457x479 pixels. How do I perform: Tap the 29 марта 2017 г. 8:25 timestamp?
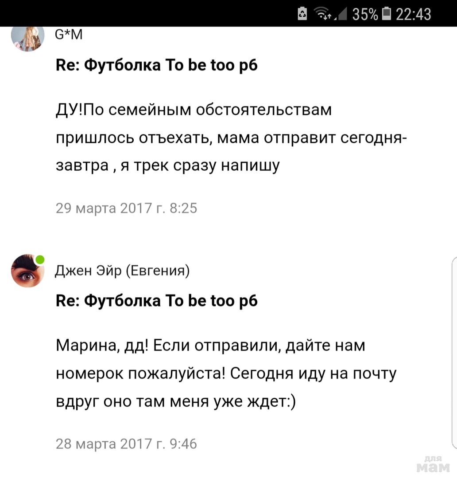tap(126, 208)
